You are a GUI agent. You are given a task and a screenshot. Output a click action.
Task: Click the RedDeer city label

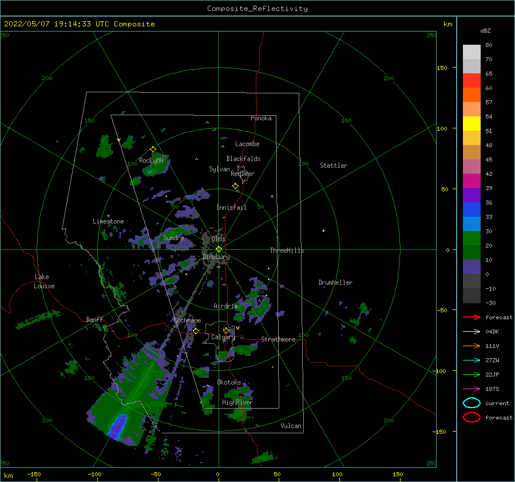pyautogui.click(x=243, y=174)
